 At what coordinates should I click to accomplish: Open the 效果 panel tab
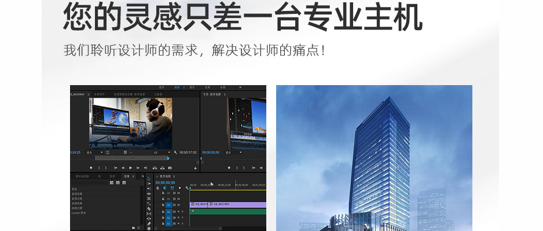(x=127, y=176)
